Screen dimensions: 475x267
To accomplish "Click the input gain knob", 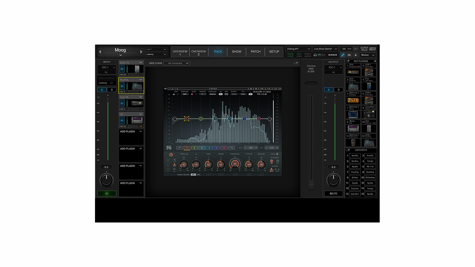I will click(106, 179).
